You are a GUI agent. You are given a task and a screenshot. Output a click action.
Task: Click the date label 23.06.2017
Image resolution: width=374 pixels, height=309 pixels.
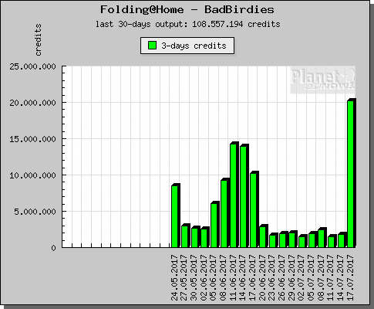(x=272, y=277)
